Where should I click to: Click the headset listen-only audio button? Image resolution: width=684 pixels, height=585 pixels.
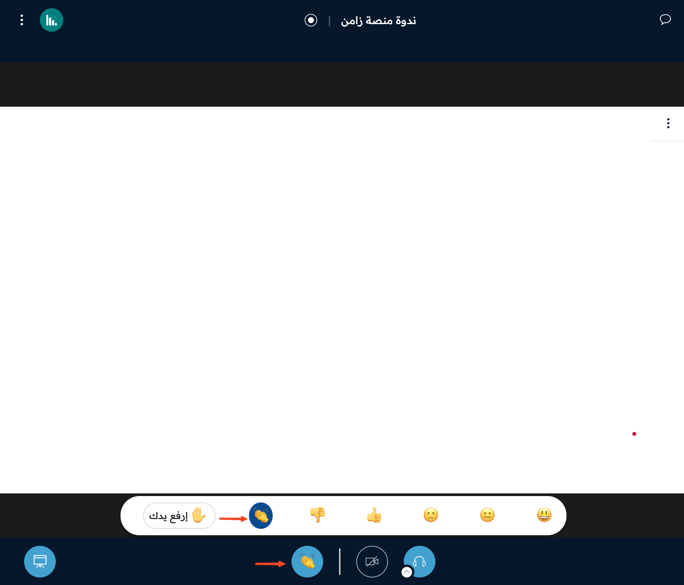click(420, 562)
